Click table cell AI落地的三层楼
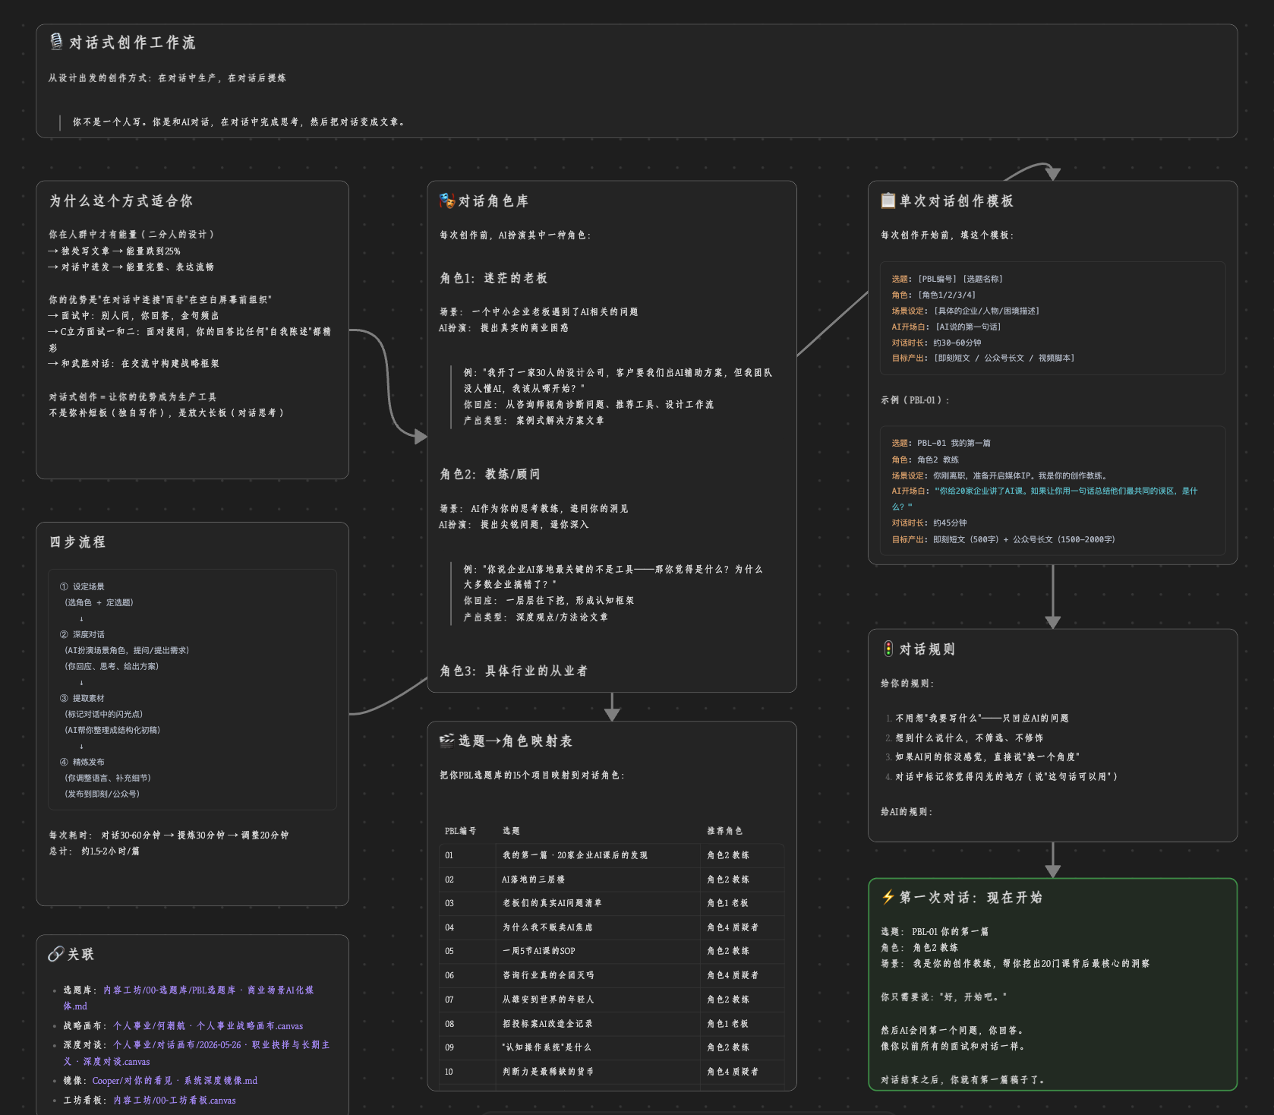1274x1115 pixels. [x=533, y=880]
